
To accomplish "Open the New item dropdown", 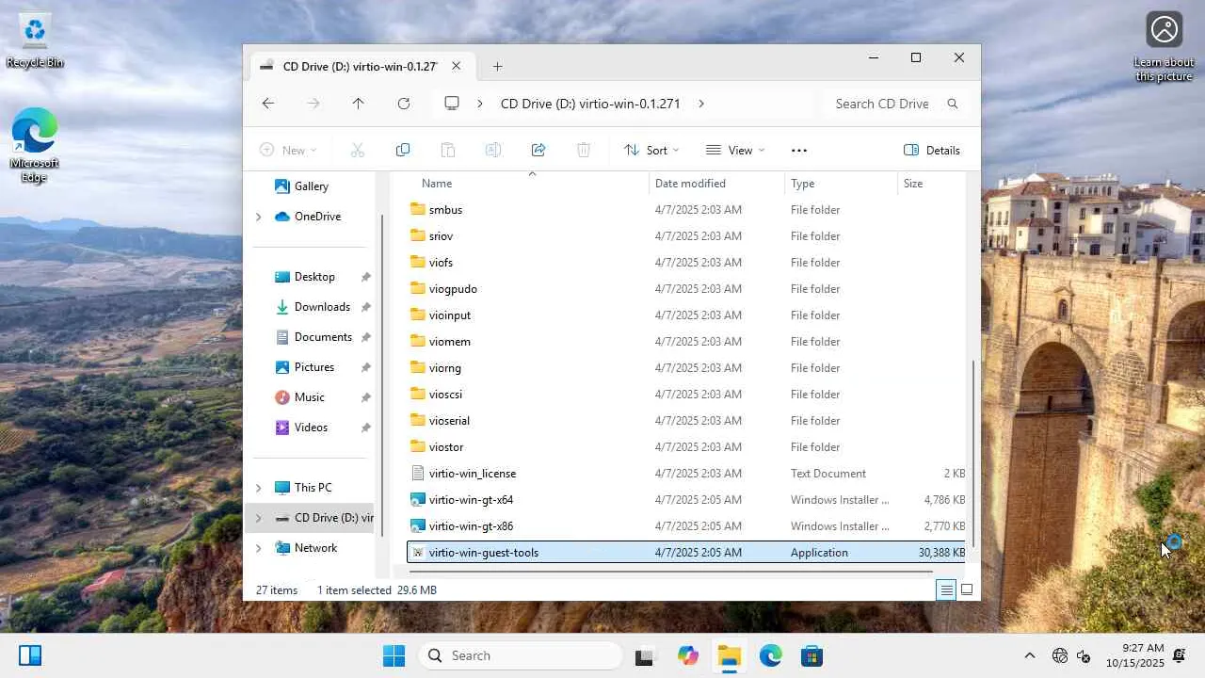I will click(x=288, y=150).
